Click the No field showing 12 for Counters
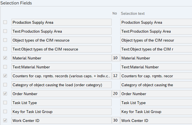 [115, 76]
